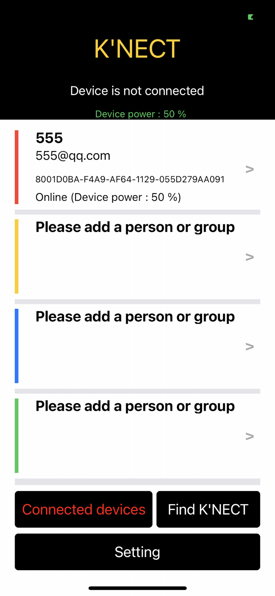
Task: Tap the red color bar
Action: [17, 167]
